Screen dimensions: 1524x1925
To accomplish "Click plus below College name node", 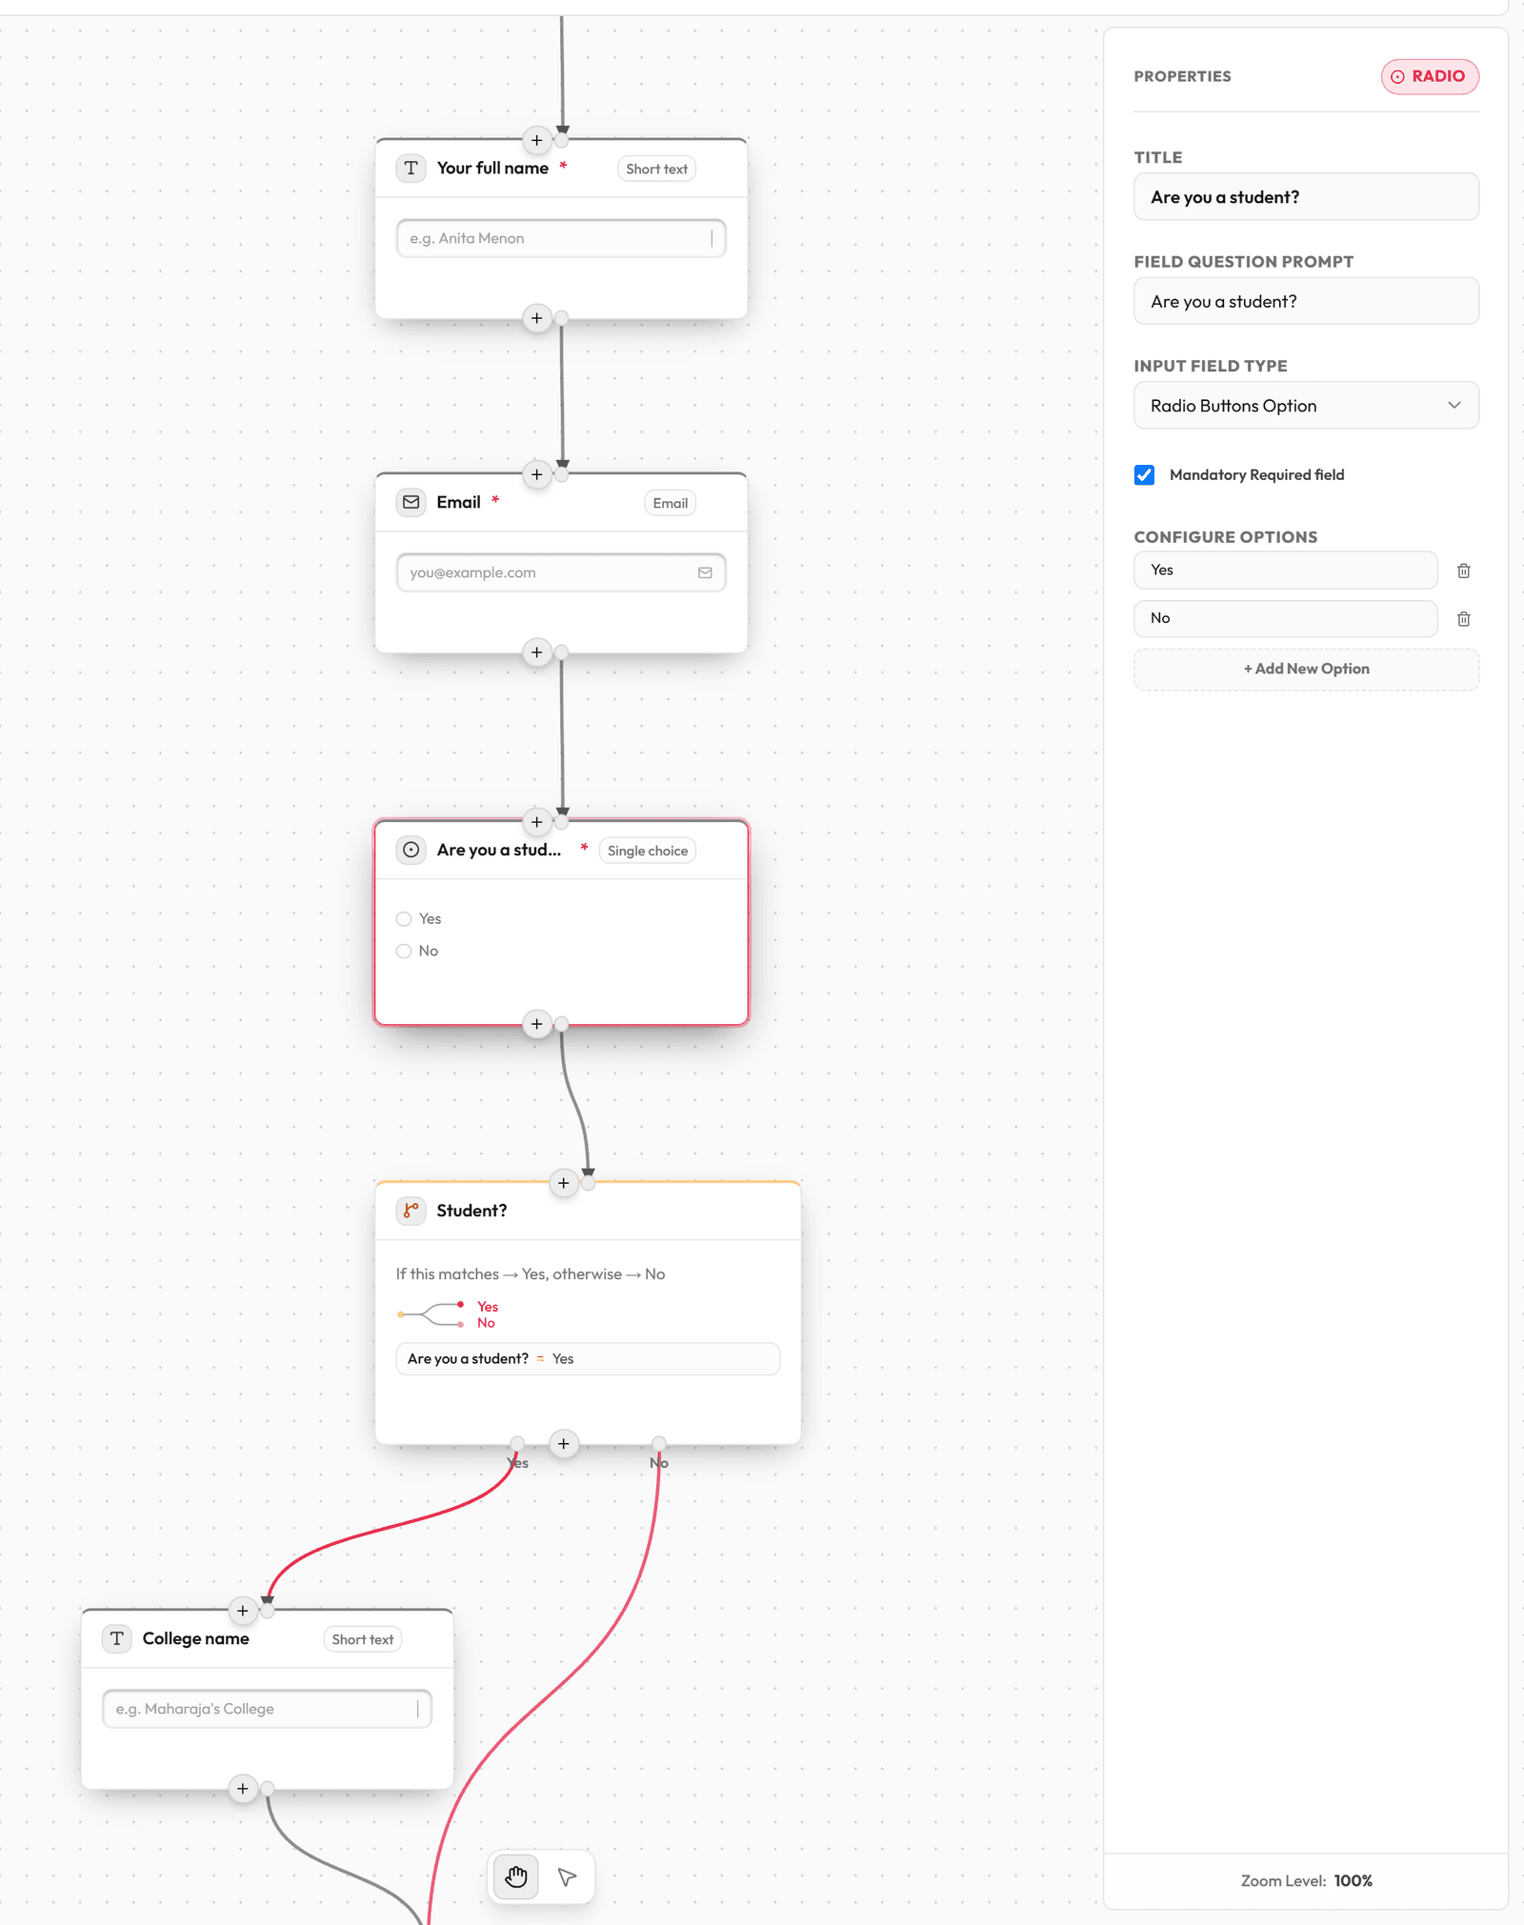I will tap(243, 1789).
